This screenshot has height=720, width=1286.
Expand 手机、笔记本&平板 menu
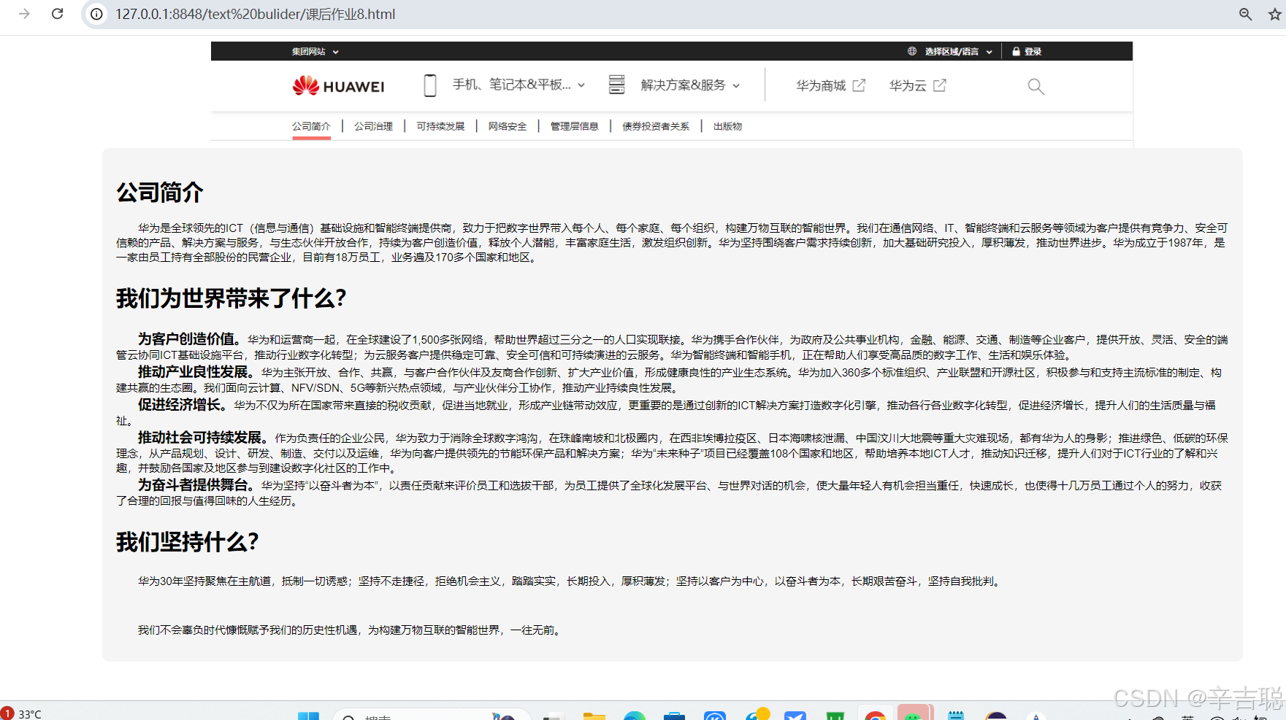(518, 85)
